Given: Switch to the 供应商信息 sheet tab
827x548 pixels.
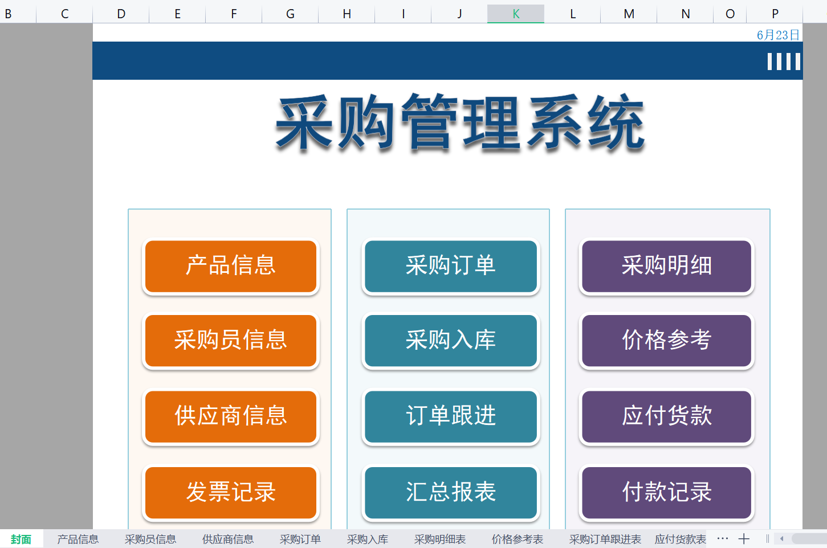Looking at the screenshot, I should point(228,539).
